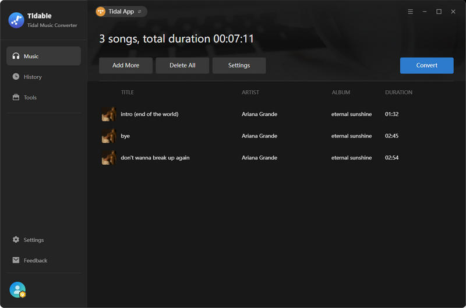Open Settings from the sidebar label
Viewport: 466px width, 308px height.
pyautogui.click(x=34, y=240)
